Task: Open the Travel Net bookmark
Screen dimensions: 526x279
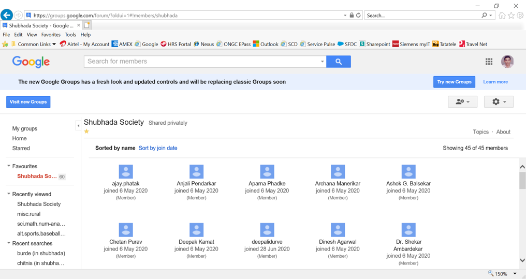Action: tap(473, 44)
